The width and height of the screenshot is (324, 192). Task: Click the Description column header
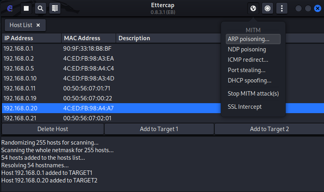[x=169, y=38]
